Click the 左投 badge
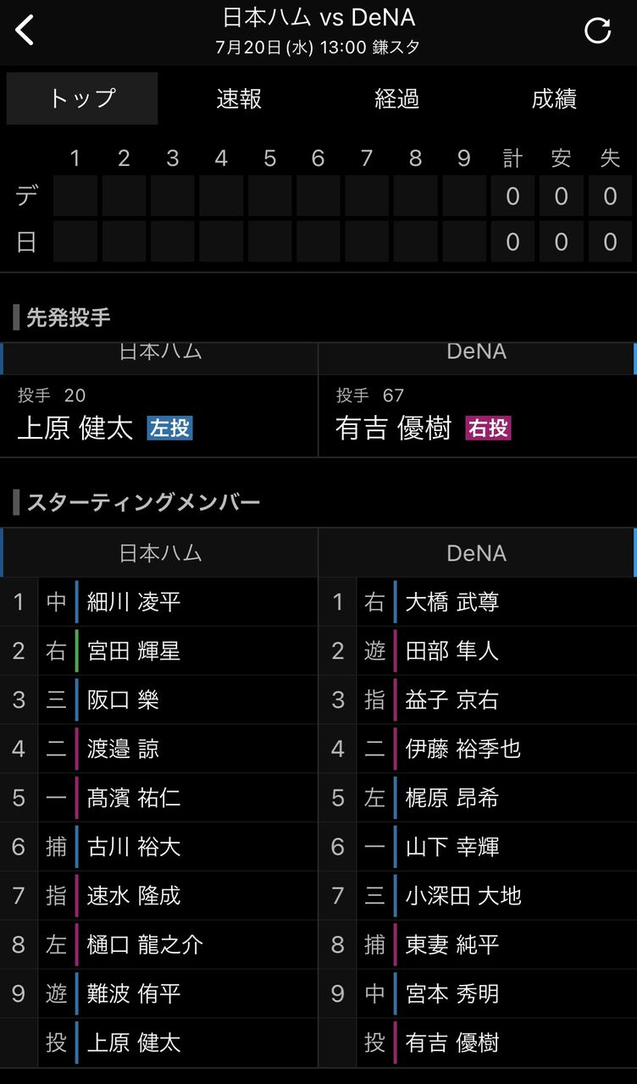637x1084 pixels. [x=170, y=428]
